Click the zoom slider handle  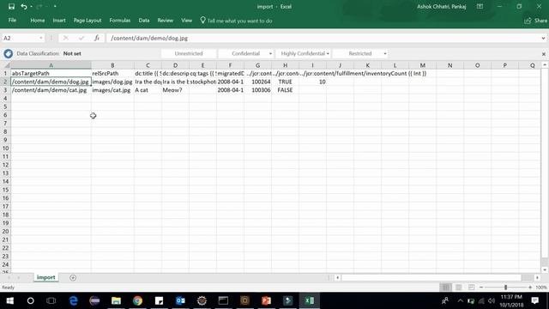coord(505,288)
